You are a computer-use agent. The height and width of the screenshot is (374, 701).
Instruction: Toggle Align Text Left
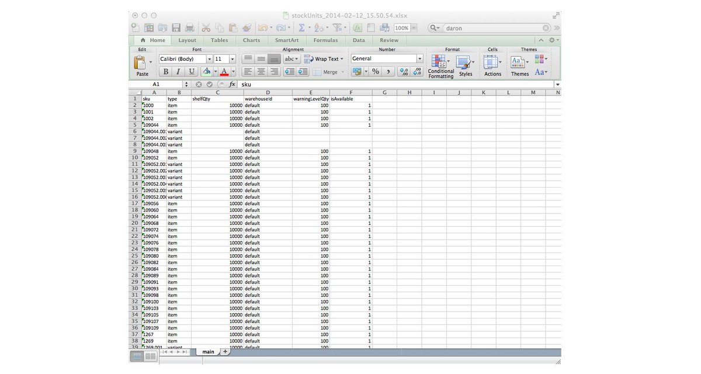click(x=248, y=71)
